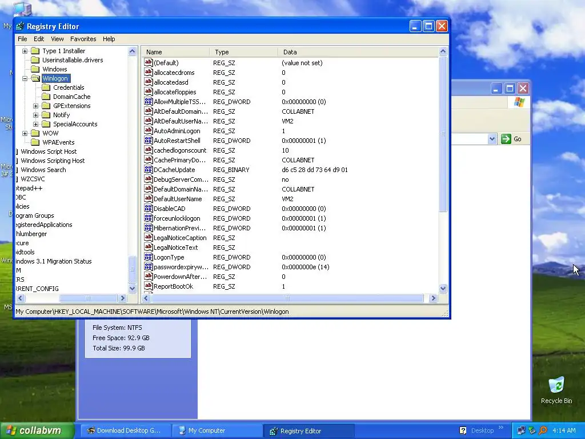Image resolution: width=585 pixels, height=439 pixels.
Task: Select the cachedlogonscount value name
Action: 180,150
